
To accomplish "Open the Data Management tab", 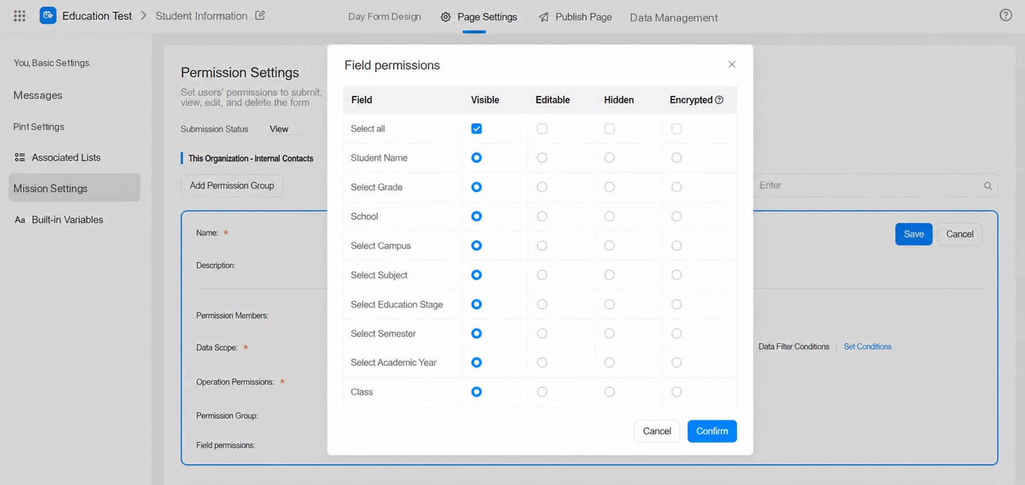I will (674, 18).
